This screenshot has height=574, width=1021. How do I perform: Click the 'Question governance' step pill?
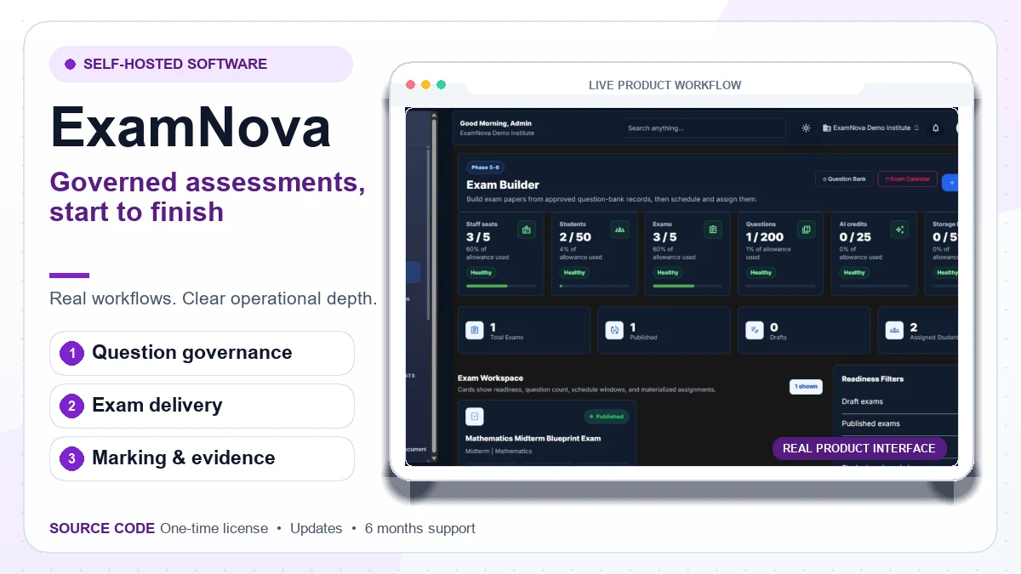pyautogui.click(x=202, y=353)
